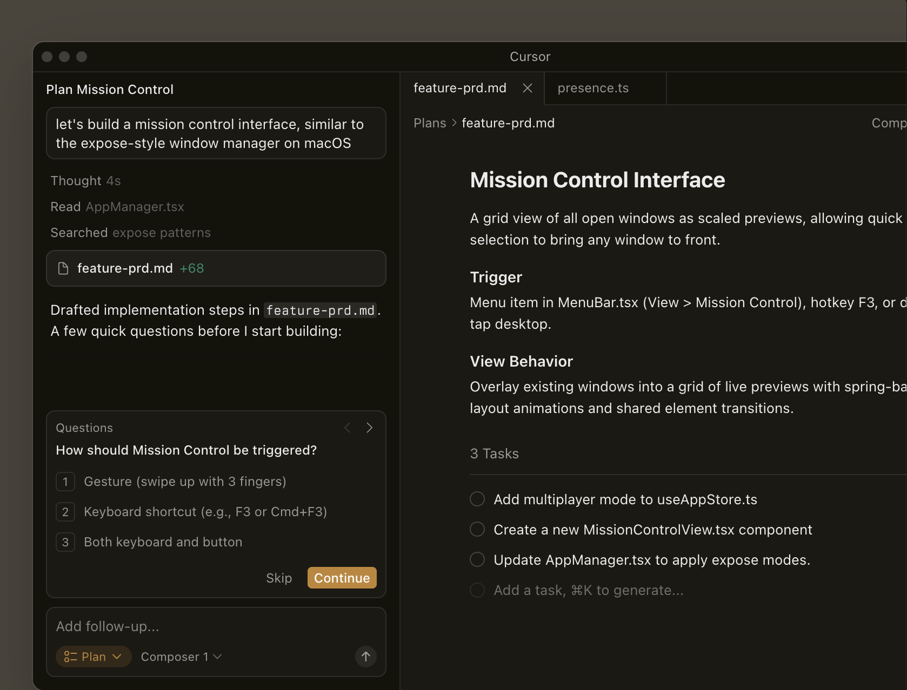Mark Create MissionControlView.tsx task complete
This screenshot has height=690, width=907.
pos(477,530)
